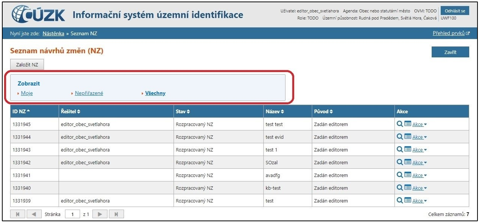Click the Zavřít button
The image size is (479, 222).
coord(450,52)
